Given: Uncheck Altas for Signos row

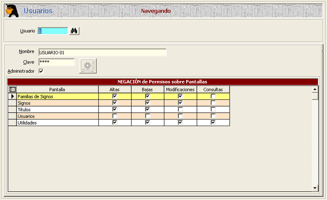Looking at the screenshot, I should click(x=115, y=103).
